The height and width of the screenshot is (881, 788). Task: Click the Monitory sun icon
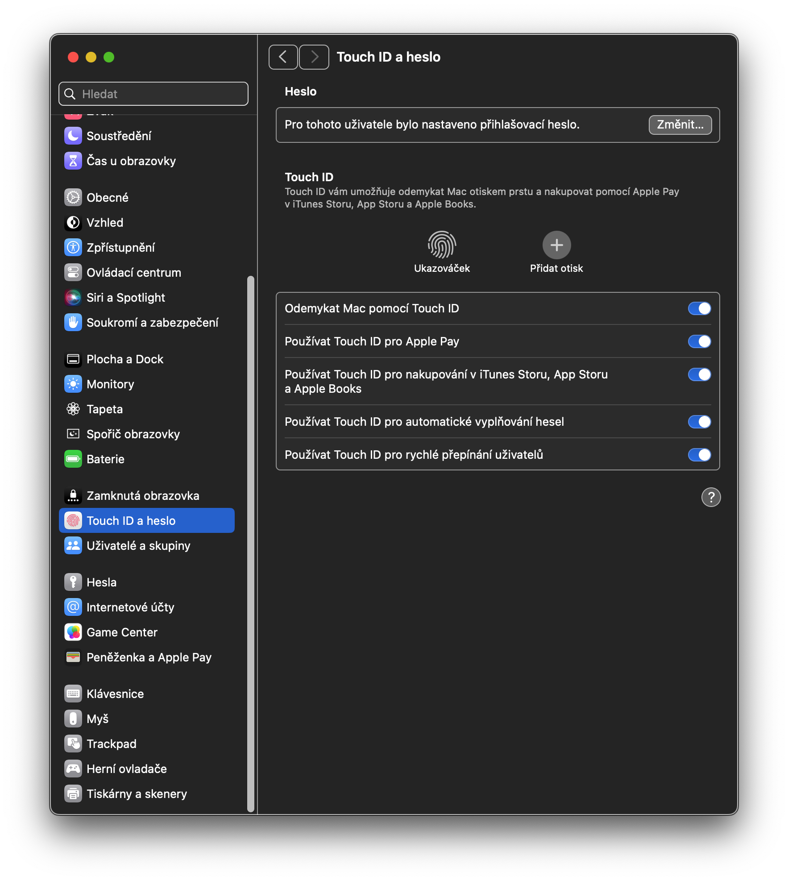click(x=73, y=384)
